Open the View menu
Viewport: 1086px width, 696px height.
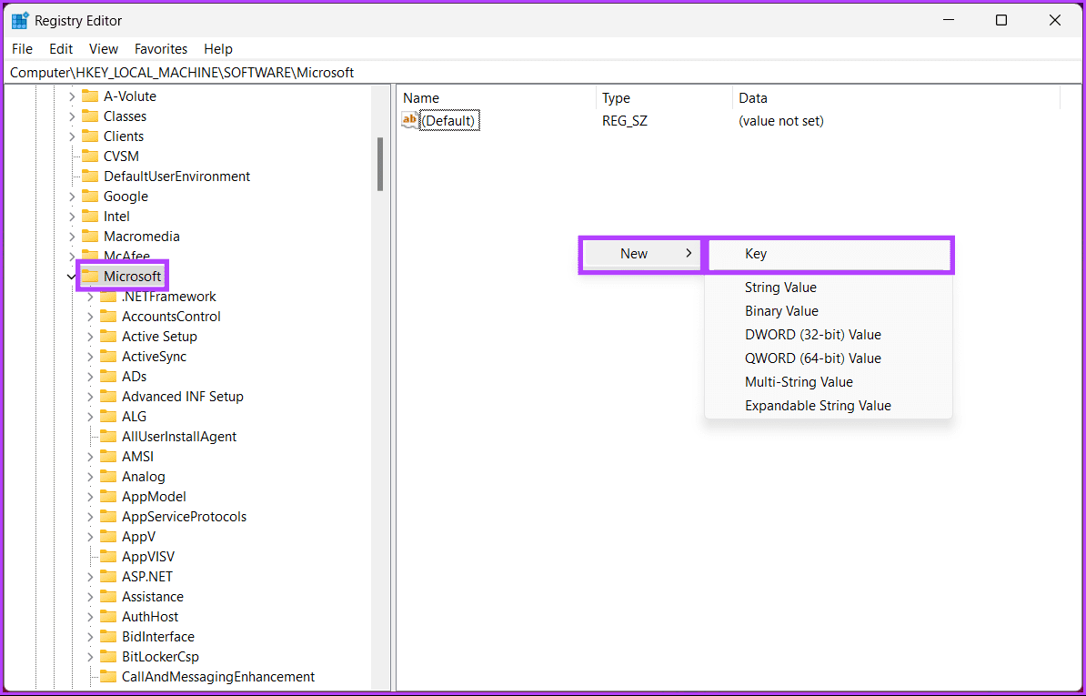point(104,49)
